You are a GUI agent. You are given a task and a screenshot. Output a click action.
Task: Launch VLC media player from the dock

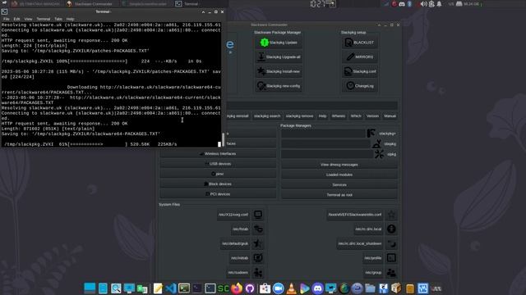click(x=292, y=288)
